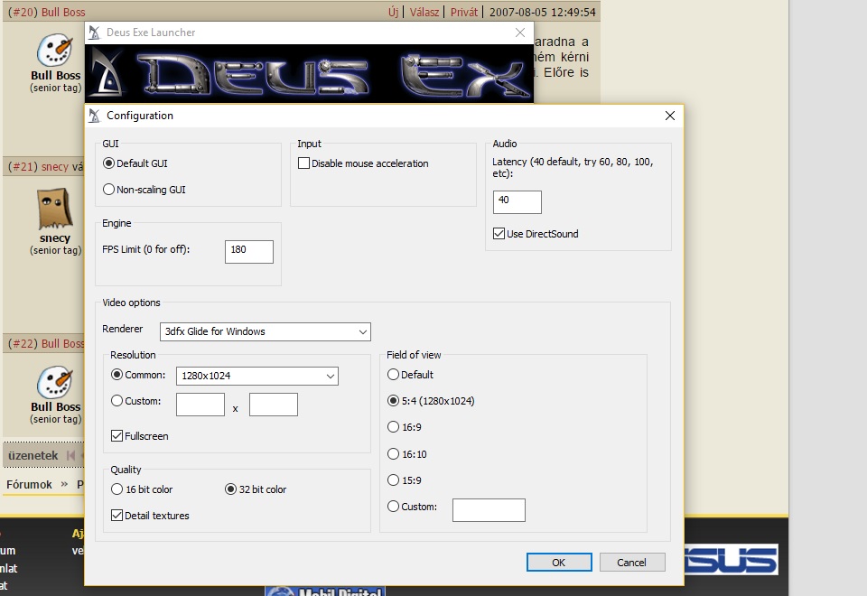Select the Default GUI radio button
Viewport: 867px width, 596px height.
109,163
